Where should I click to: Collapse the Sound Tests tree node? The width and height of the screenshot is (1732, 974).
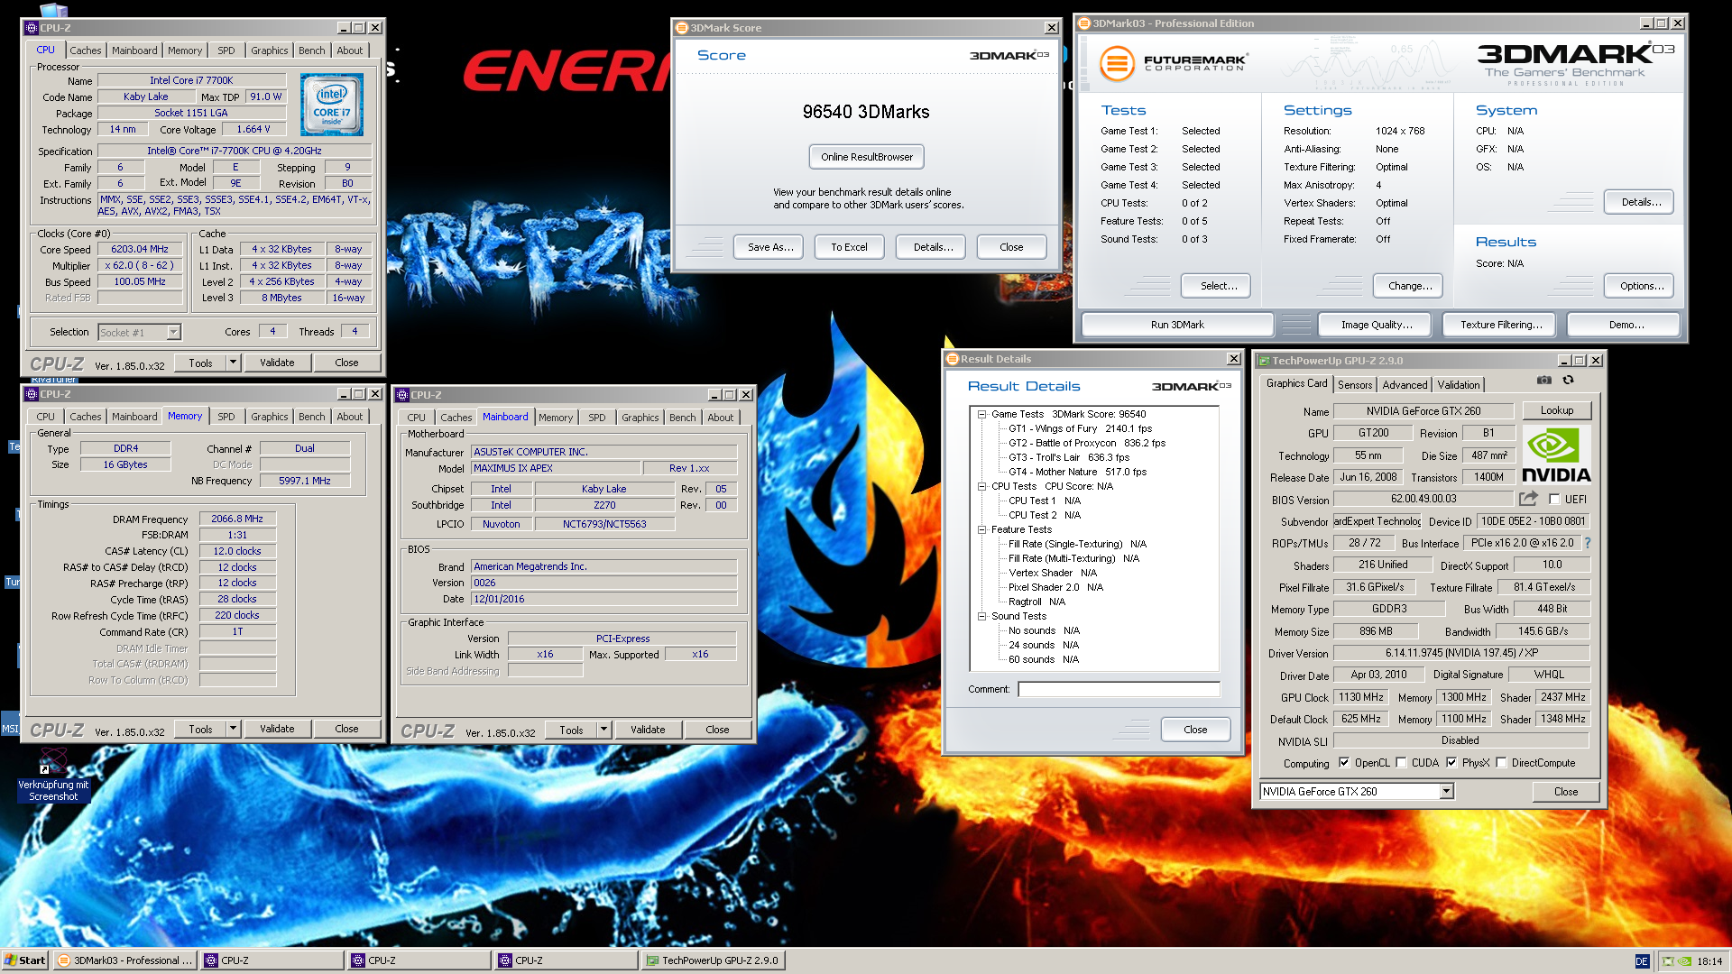pyautogui.click(x=981, y=616)
